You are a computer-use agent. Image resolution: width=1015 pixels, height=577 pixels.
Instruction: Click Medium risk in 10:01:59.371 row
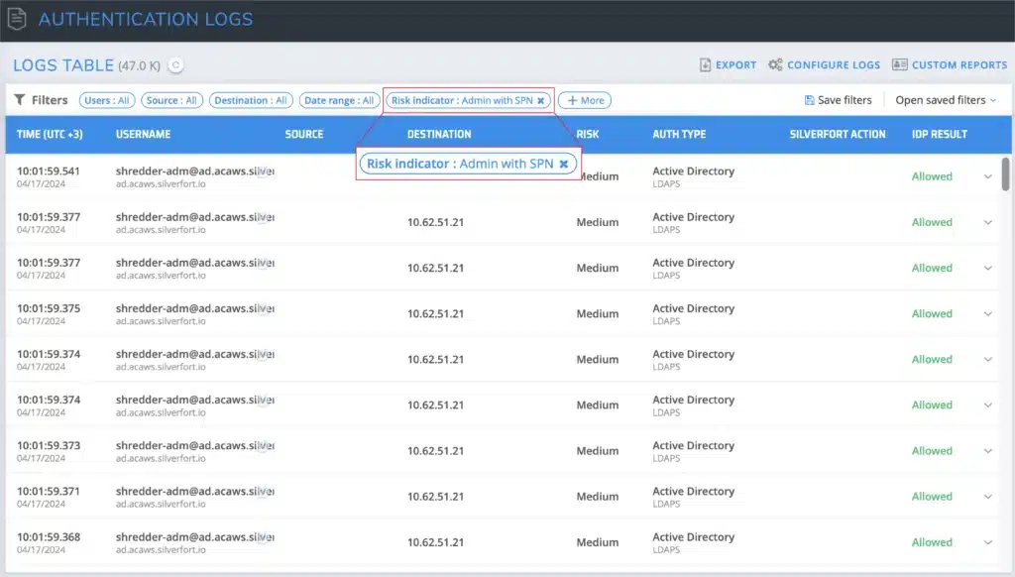coord(598,497)
